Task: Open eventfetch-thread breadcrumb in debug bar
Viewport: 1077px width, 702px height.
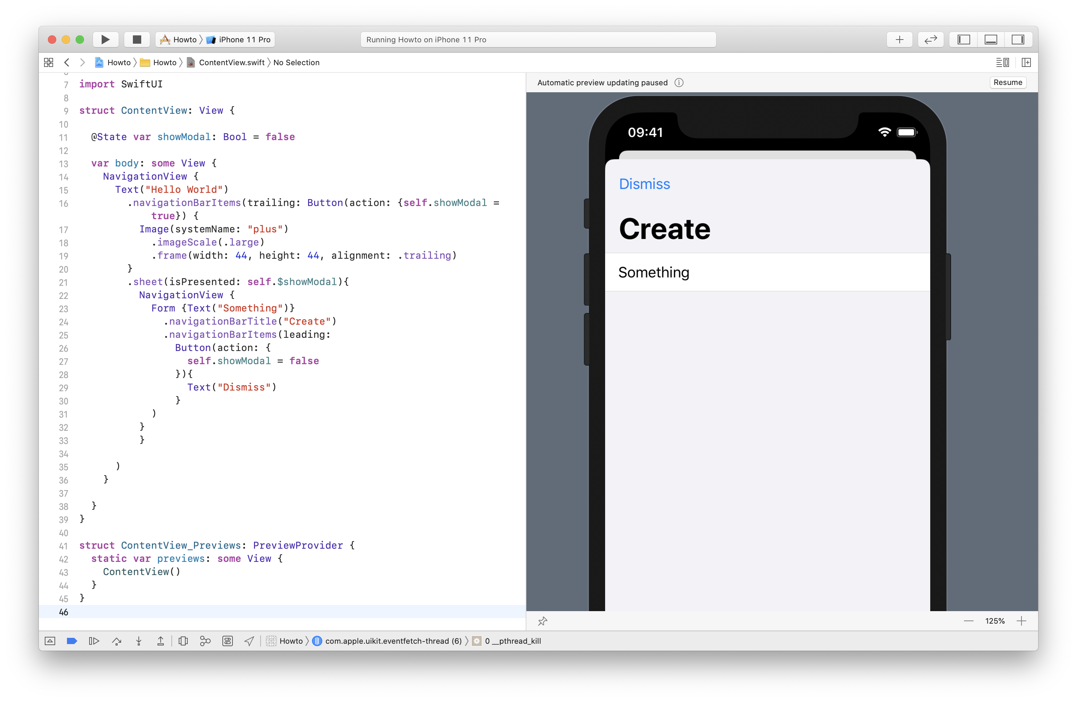Action: pyautogui.click(x=391, y=641)
